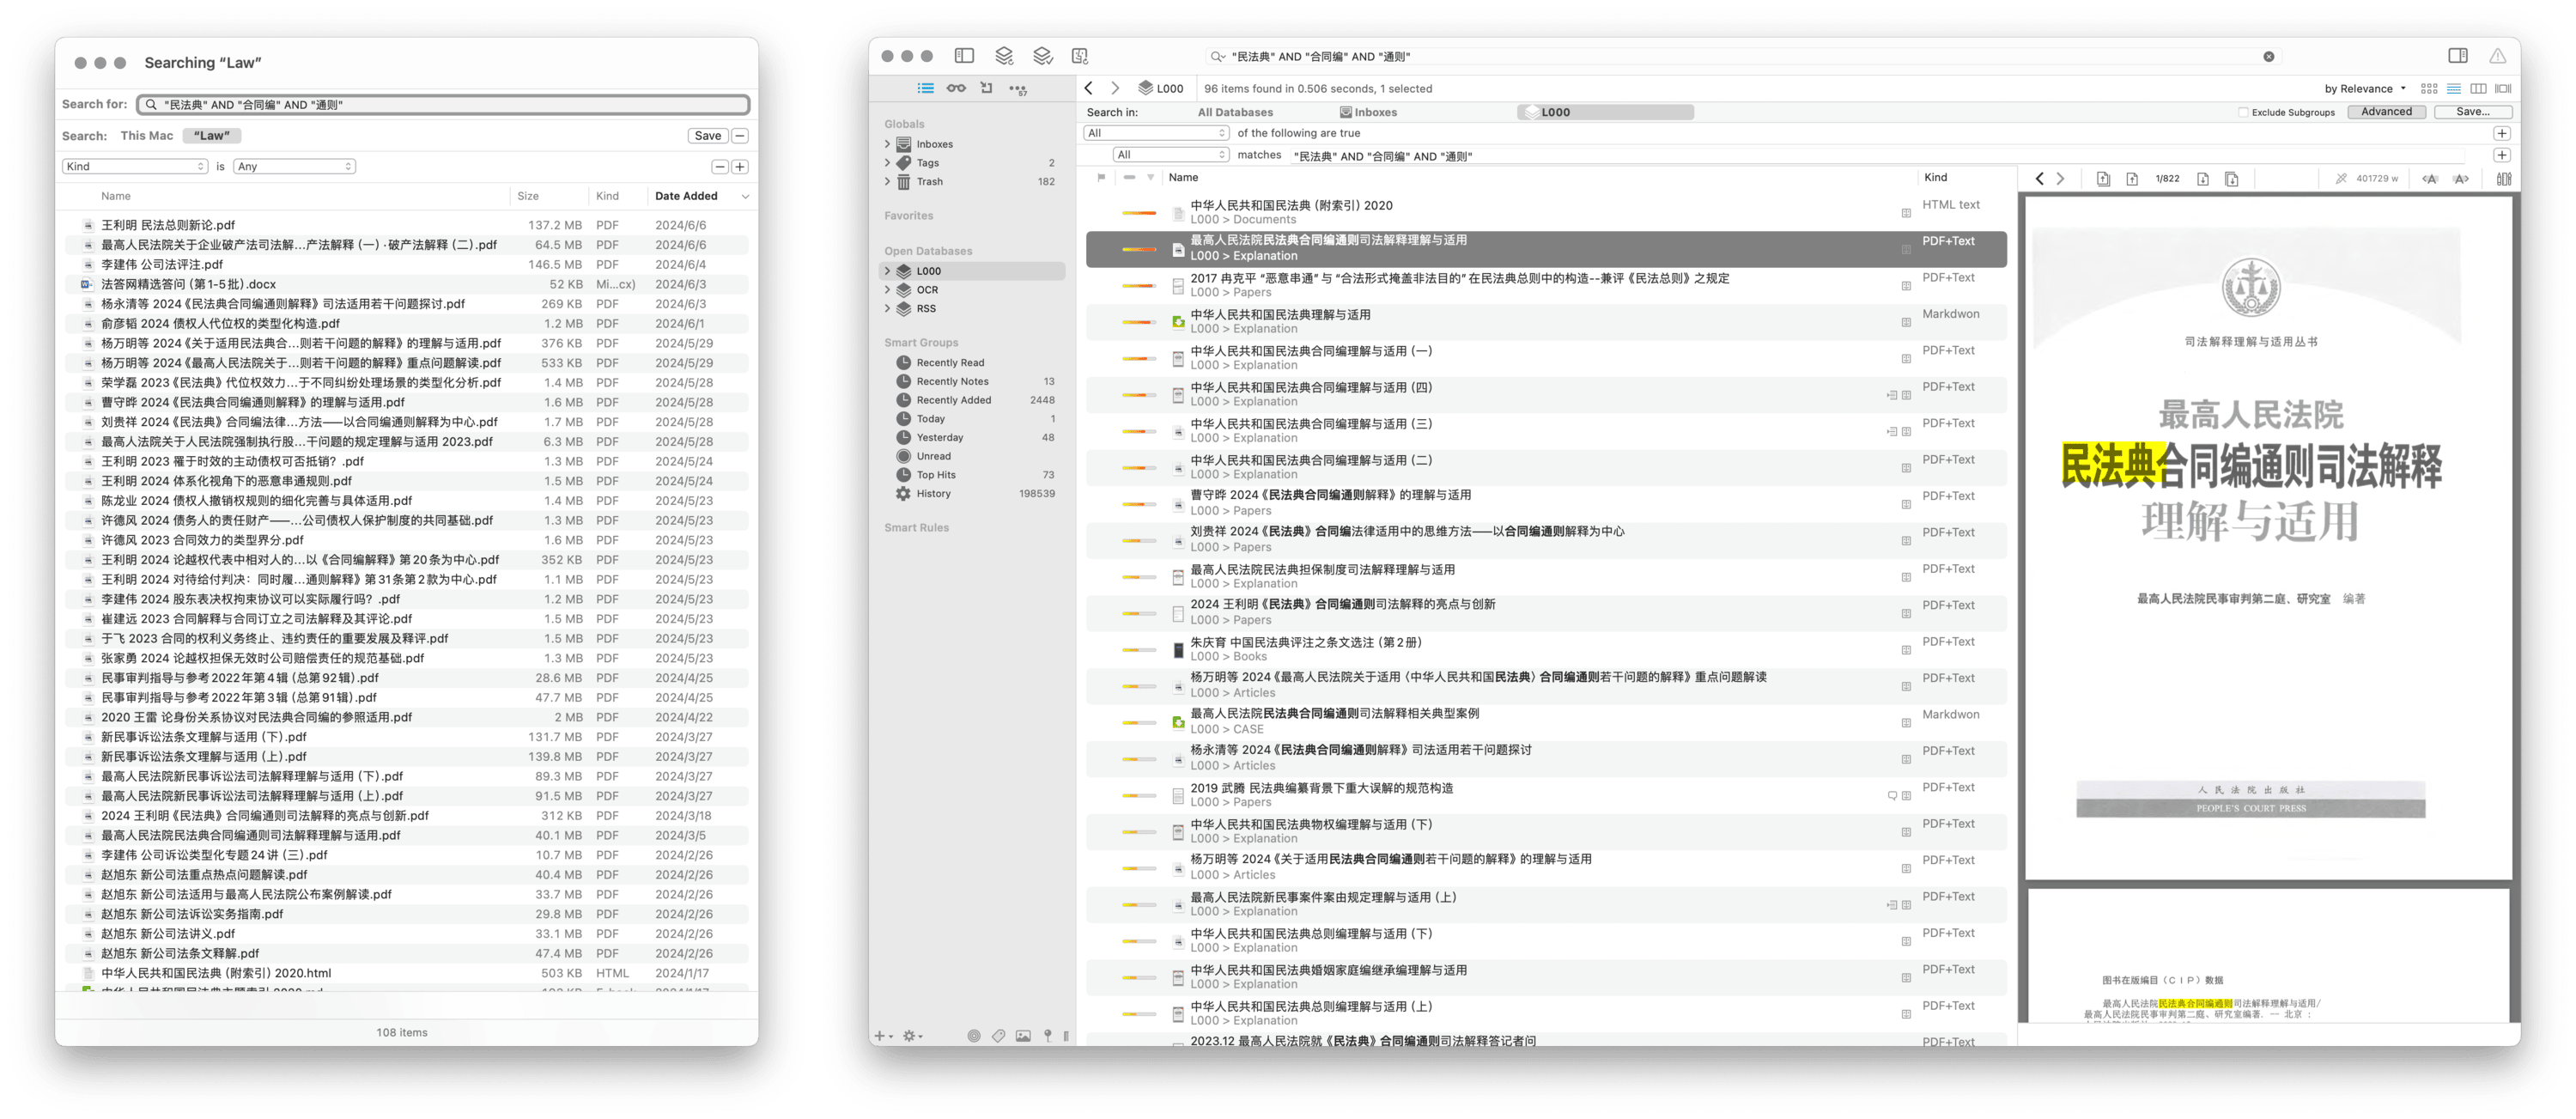The width and height of the screenshot is (2576, 1119).
Task: Go back in DEVONthink navigation
Action: [1089, 88]
